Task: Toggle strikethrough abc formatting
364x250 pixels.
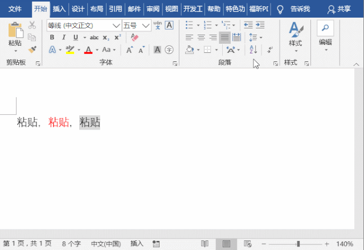Action: [x=94, y=37]
